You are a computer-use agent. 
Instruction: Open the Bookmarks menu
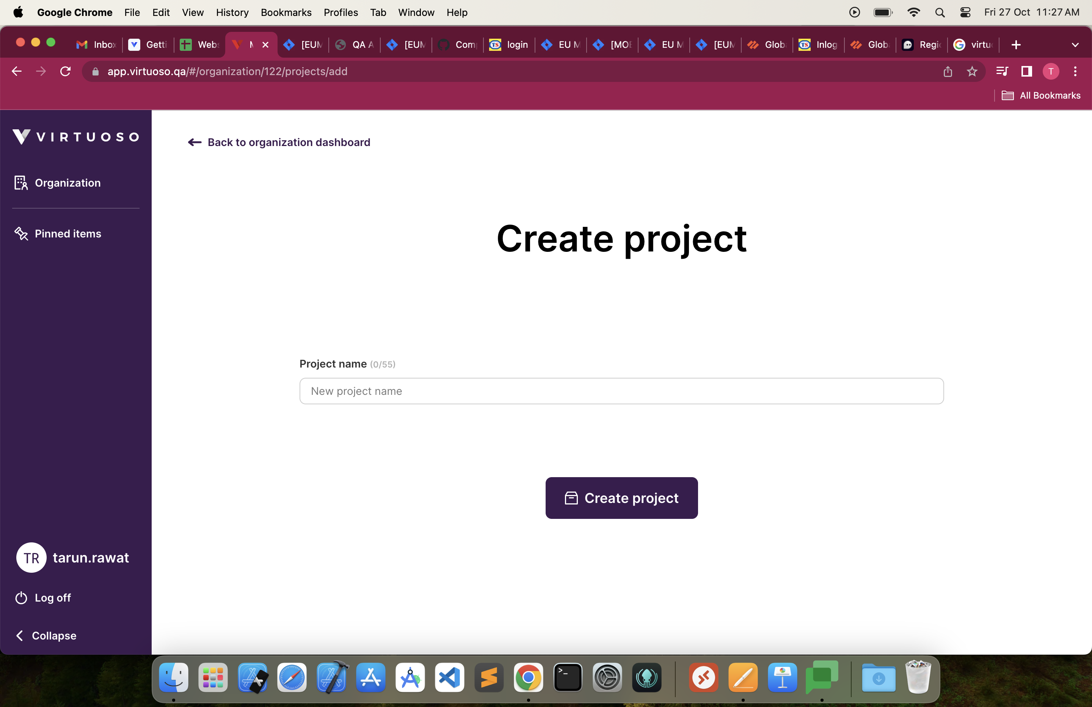(286, 13)
